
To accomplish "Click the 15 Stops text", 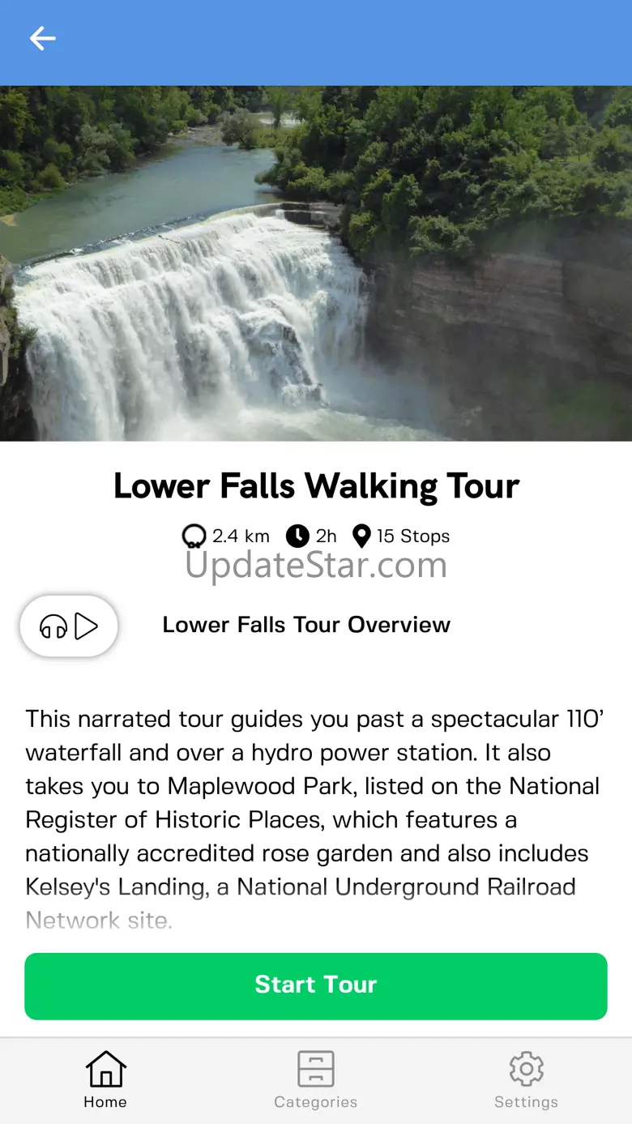I will 413,536.
